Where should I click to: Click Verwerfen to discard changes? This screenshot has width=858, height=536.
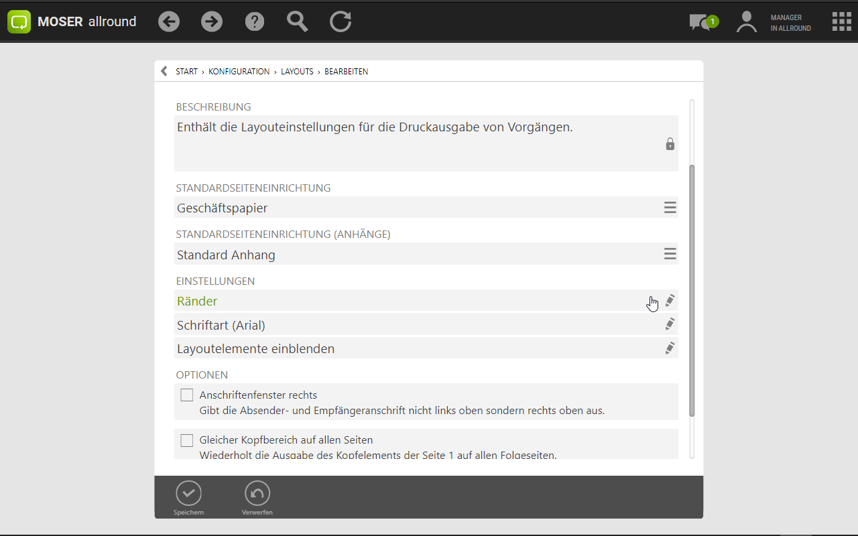(x=257, y=498)
